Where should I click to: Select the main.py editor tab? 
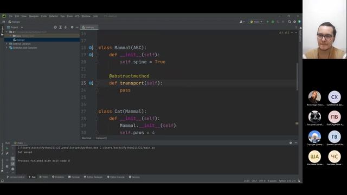tap(89, 27)
